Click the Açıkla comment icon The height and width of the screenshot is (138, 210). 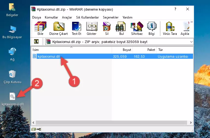[185, 28]
